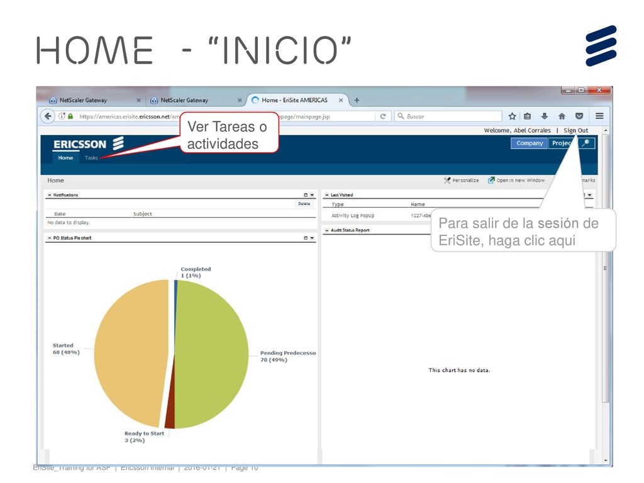Click the search magnifier icon in EriSite header

pyautogui.click(x=586, y=143)
